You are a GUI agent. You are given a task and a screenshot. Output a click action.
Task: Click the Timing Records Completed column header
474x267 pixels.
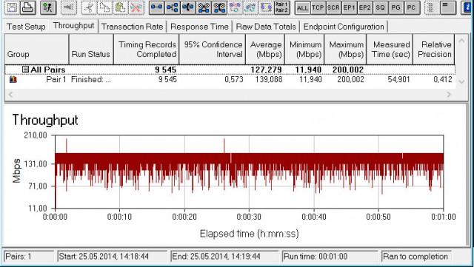pos(147,50)
